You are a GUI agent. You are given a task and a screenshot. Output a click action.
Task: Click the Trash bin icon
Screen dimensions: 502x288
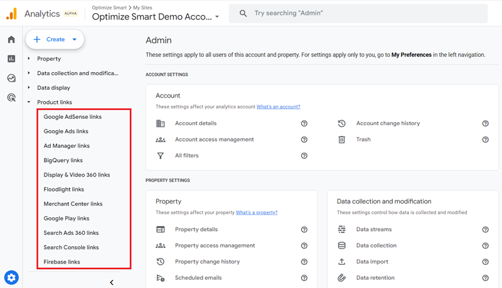341,140
